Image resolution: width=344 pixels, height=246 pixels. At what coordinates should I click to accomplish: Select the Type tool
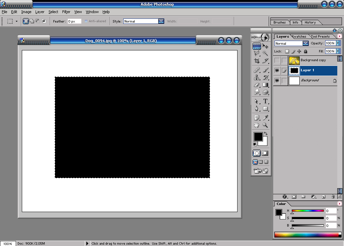coord(265,101)
